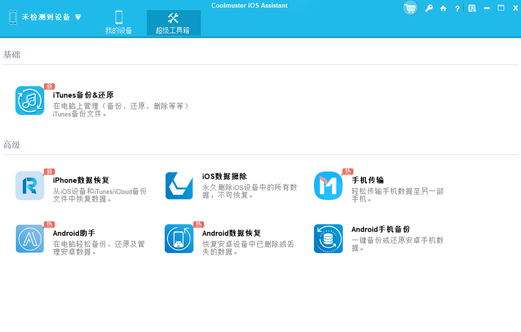Image resolution: width=521 pixels, height=332 pixels.
Task: Maximize the Coolmuster window
Action: coord(501,8)
